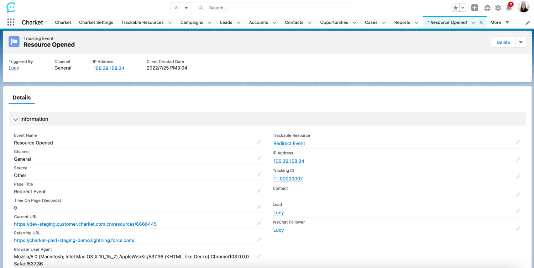Expand the Opportunities tab chevron

click(355, 22)
